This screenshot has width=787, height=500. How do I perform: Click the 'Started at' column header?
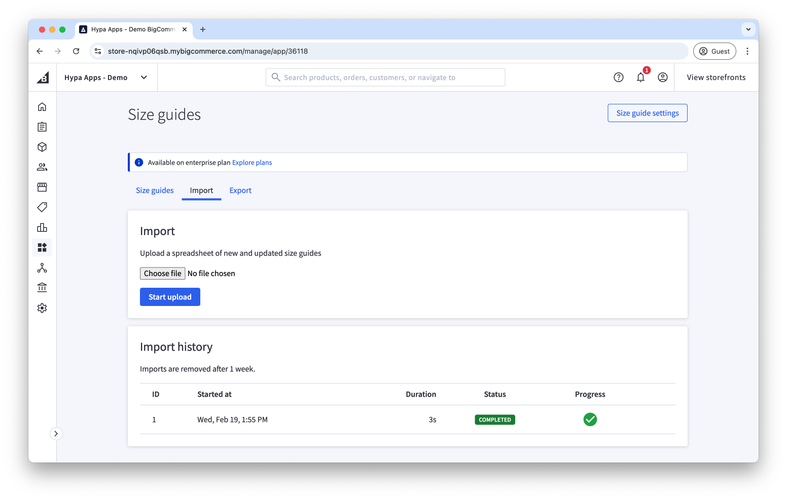pyautogui.click(x=214, y=394)
